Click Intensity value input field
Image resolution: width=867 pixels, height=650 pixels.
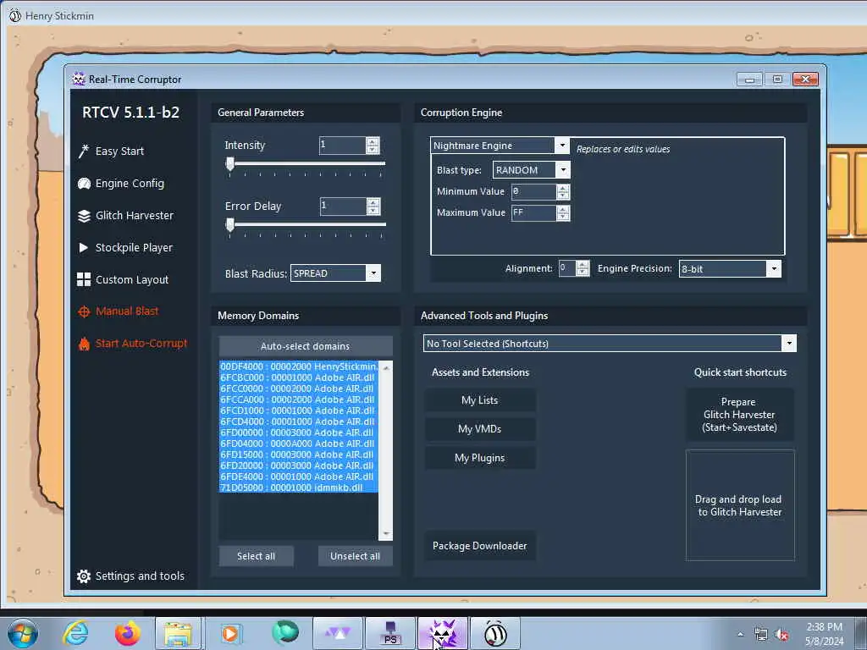pyautogui.click(x=342, y=146)
